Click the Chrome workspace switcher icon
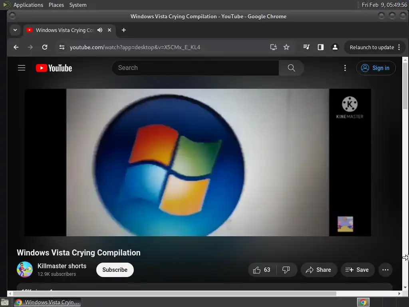Image resolution: width=409 pixels, height=307 pixels. coord(363,302)
